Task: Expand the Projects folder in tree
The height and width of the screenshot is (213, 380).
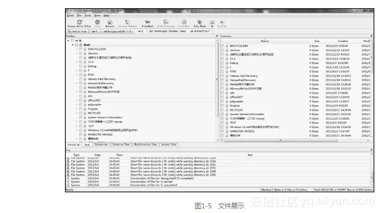Action: [77, 109]
